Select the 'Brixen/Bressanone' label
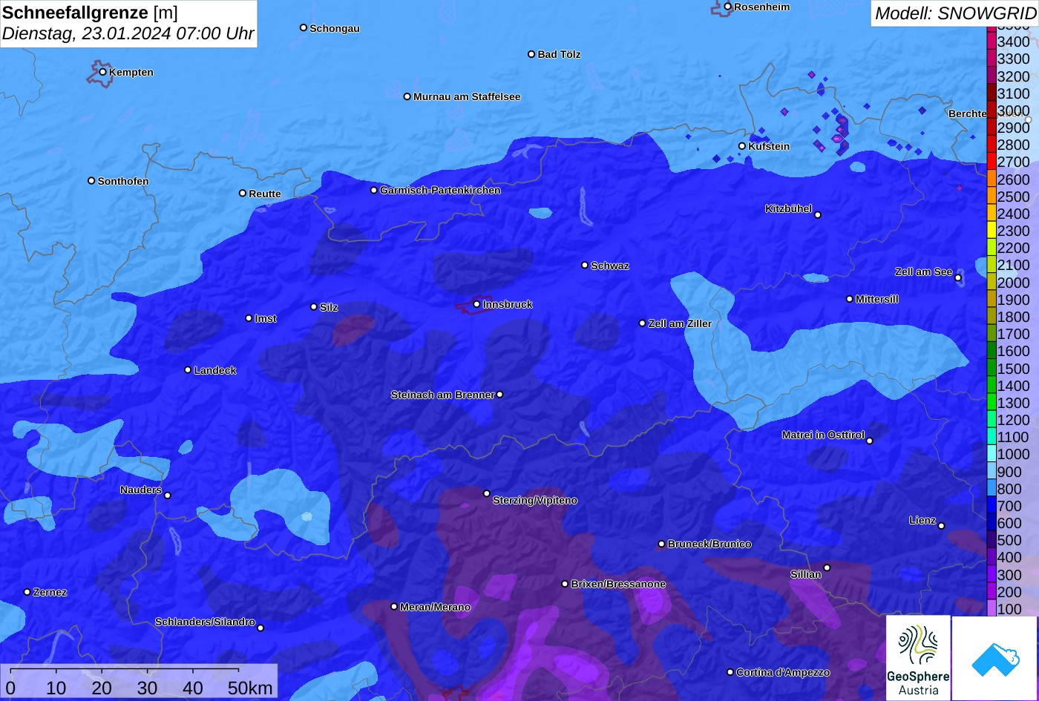 pos(618,584)
